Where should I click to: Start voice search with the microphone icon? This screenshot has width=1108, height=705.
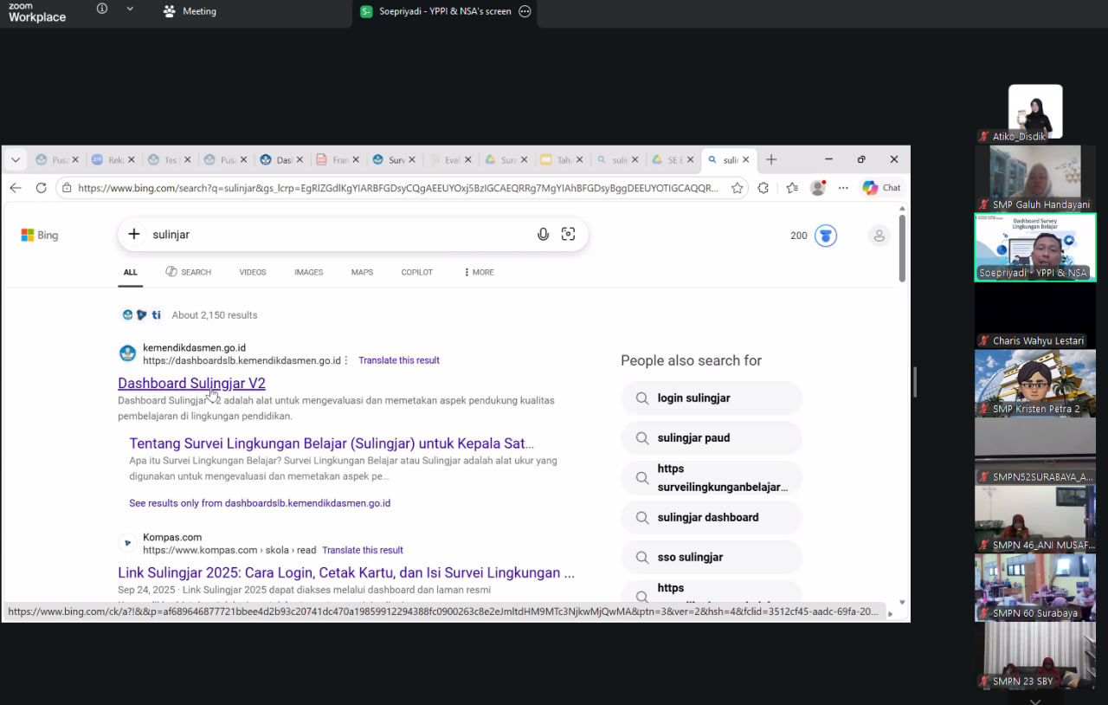pyautogui.click(x=543, y=234)
